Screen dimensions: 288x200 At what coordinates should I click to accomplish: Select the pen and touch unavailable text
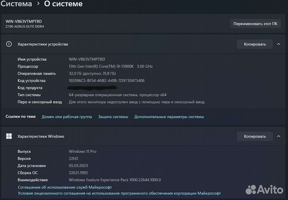pos(136,102)
